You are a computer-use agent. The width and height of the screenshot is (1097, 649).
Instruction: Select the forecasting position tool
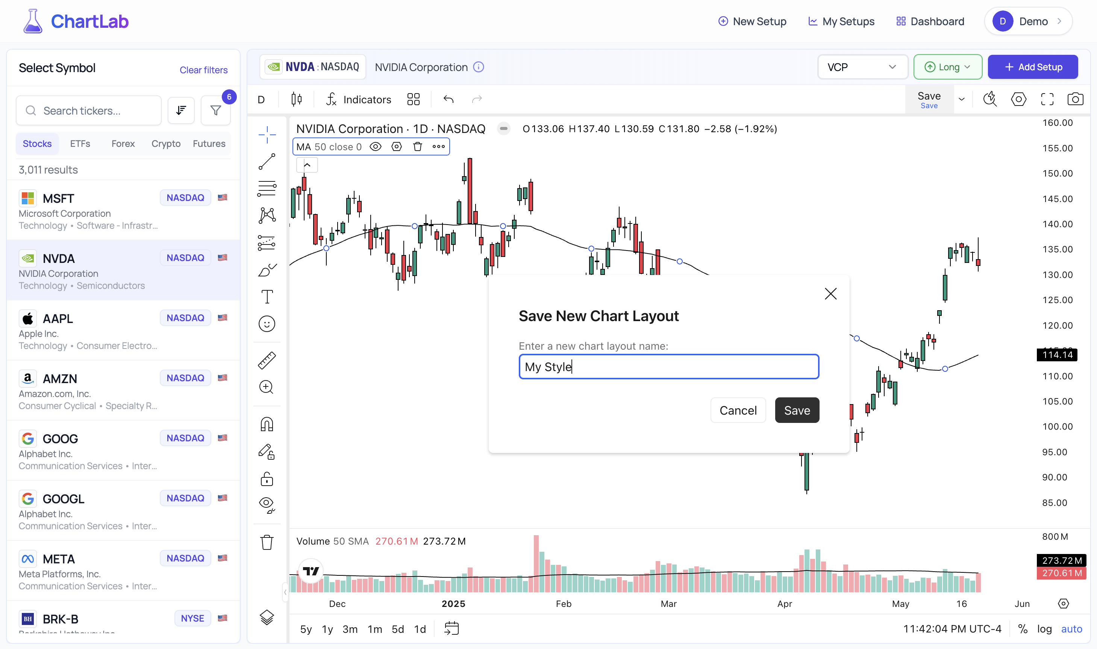pyautogui.click(x=267, y=243)
